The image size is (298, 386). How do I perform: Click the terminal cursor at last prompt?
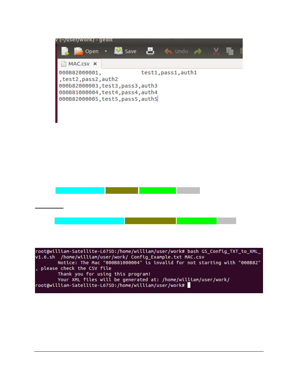coord(189,285)
